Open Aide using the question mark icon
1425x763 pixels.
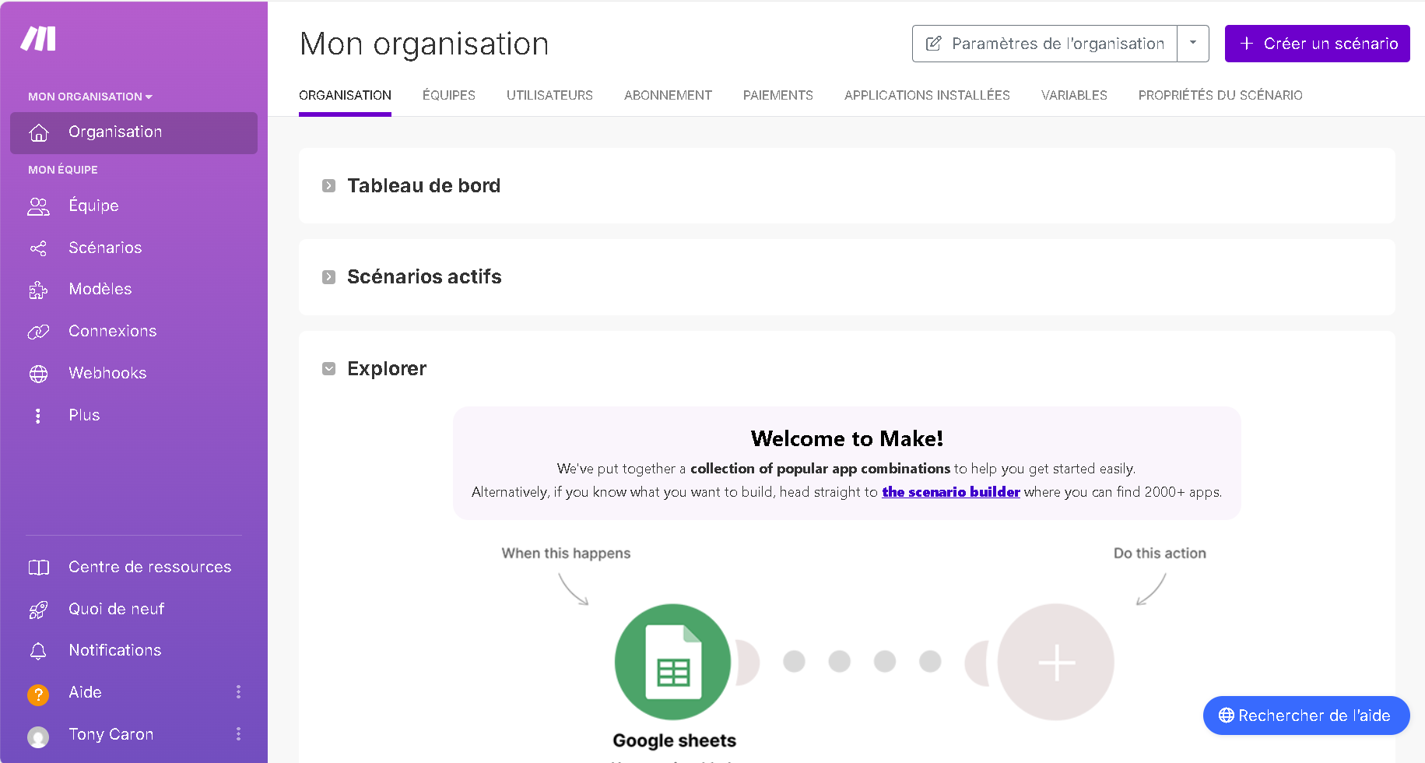(x=37, y=693)
